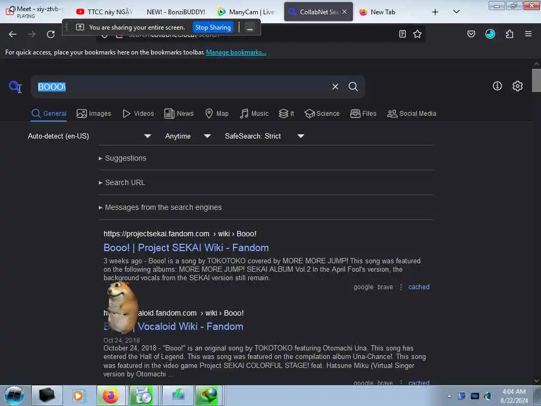Click the projectsekai.fandom.com result URL

click(180, 234)
